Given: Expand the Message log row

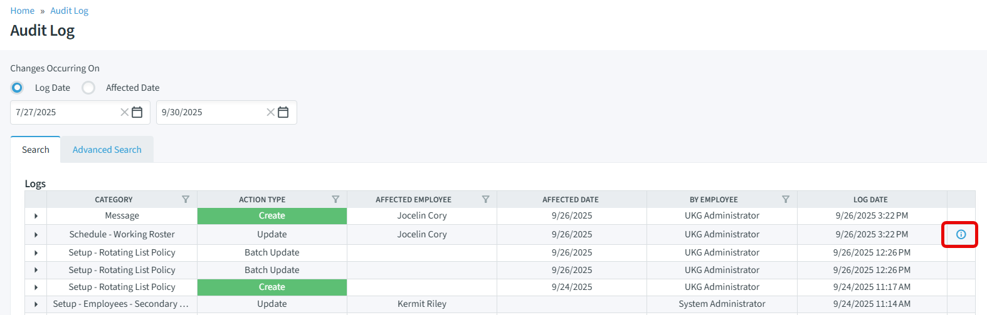Looking at the screenshot, I should point(36,216).
